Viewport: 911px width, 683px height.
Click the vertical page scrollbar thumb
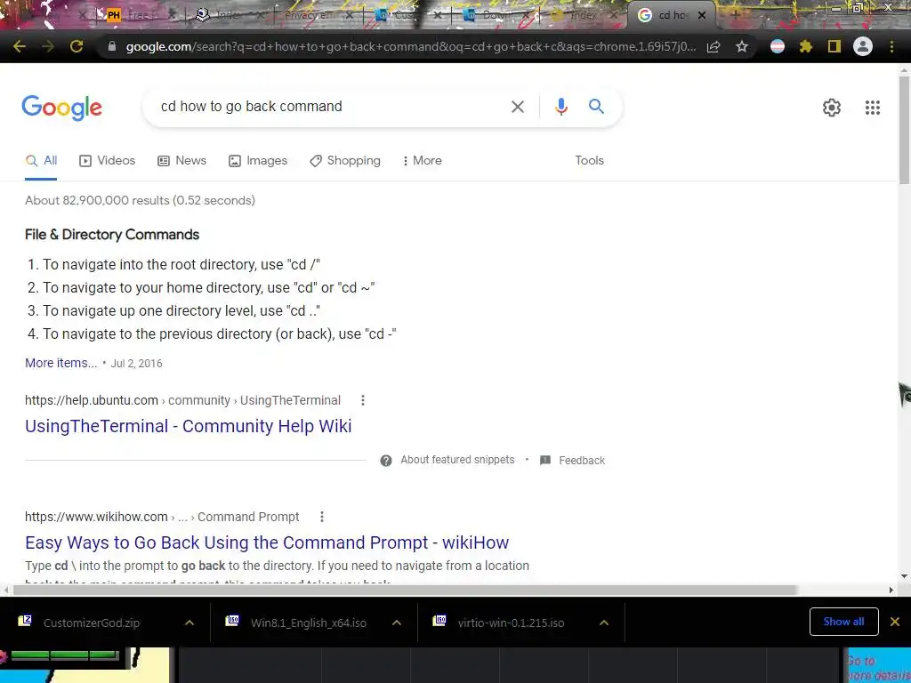904,130
